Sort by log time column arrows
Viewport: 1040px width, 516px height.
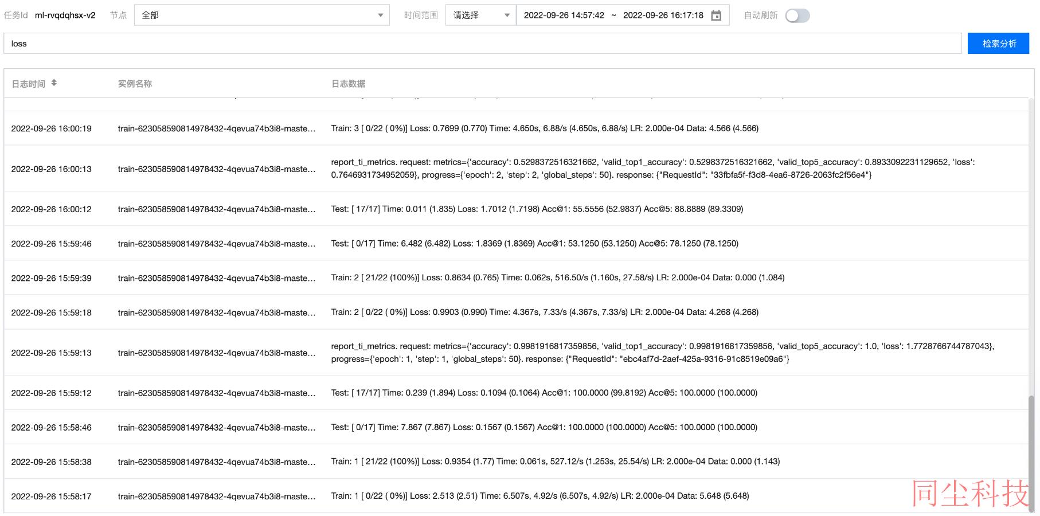[x=54, y=83]
